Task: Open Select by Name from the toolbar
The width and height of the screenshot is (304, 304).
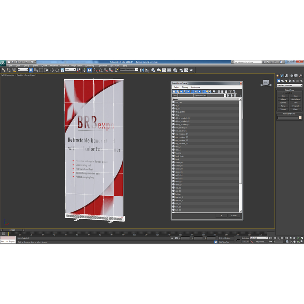Action: (x=35, y=70)
